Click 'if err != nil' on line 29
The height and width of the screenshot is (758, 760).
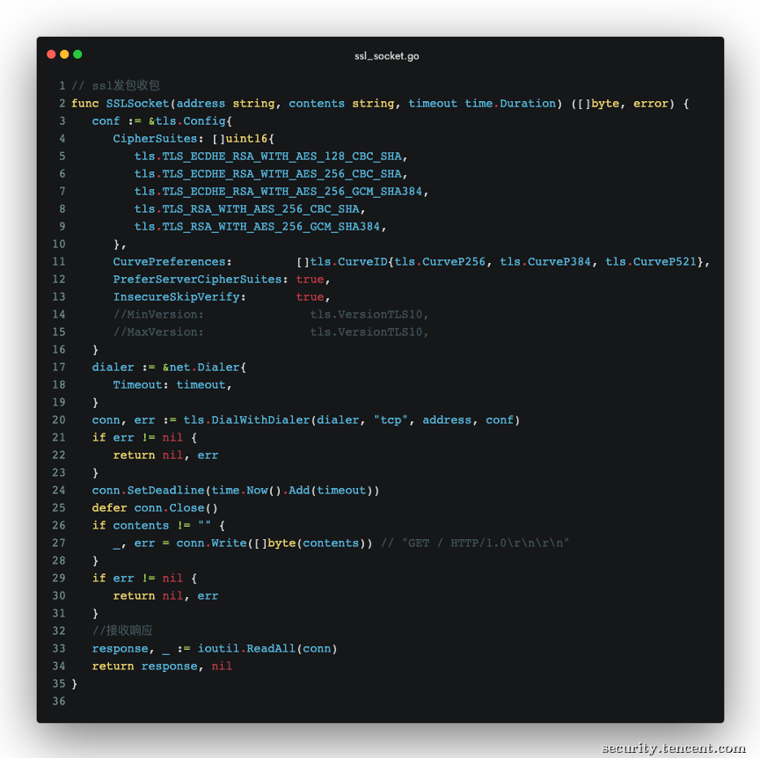pyautogui.click(x=137, y=579)
